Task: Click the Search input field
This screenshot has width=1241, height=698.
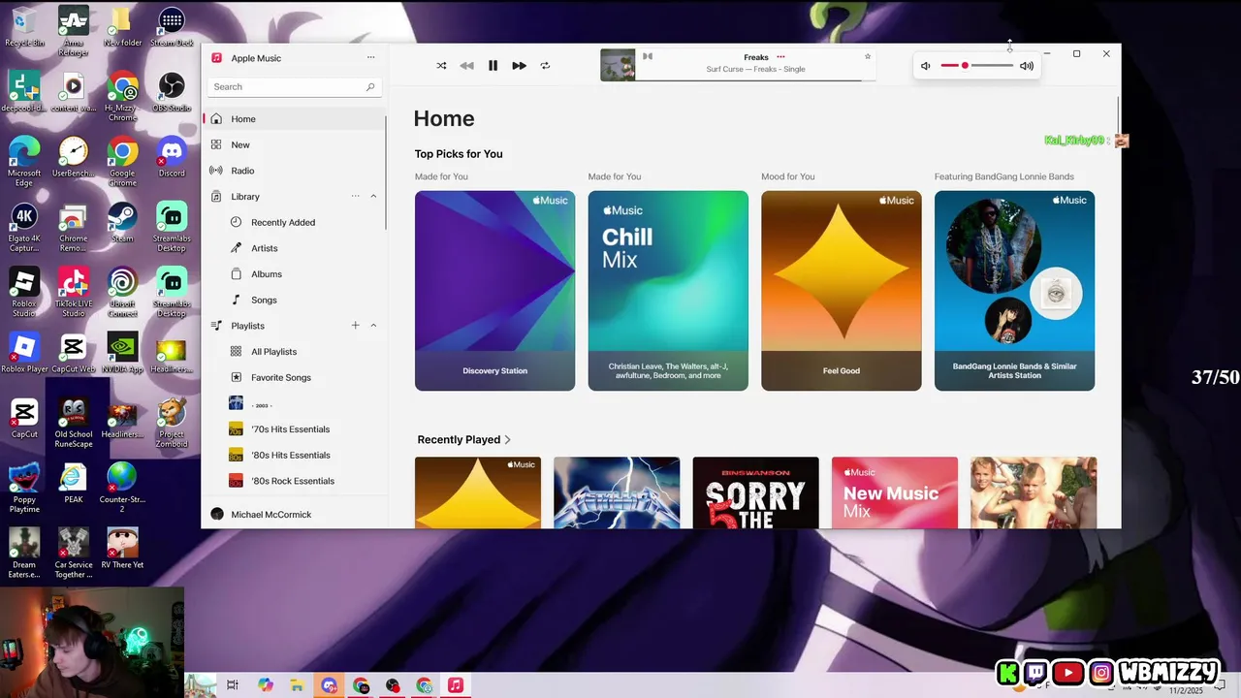Action: (x=294, y=86)
